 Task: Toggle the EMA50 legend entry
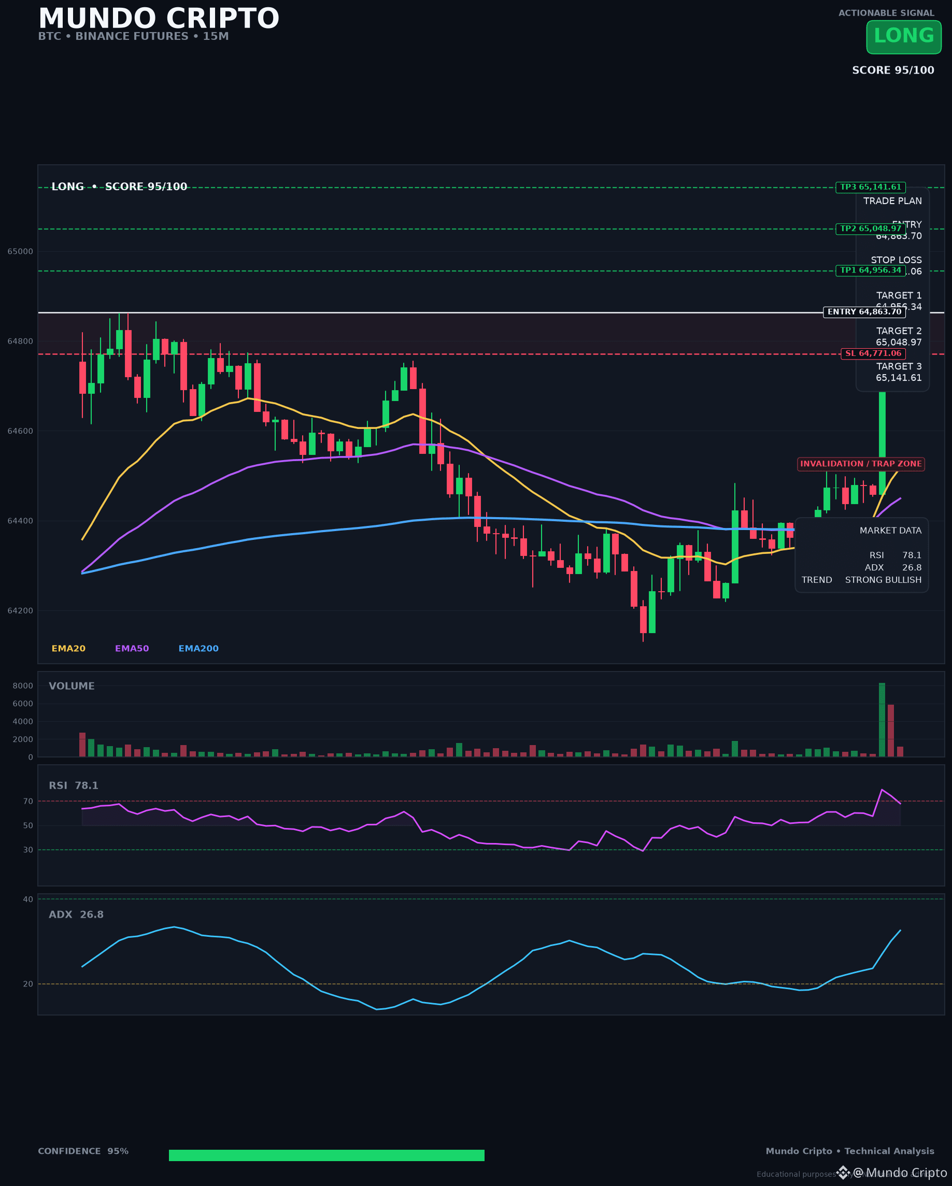point(132,649)
